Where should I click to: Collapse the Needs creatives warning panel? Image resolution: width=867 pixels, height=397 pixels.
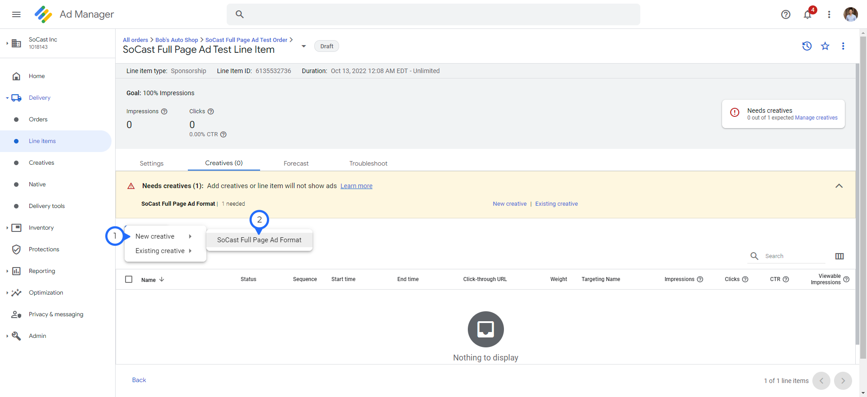[839, 186]
